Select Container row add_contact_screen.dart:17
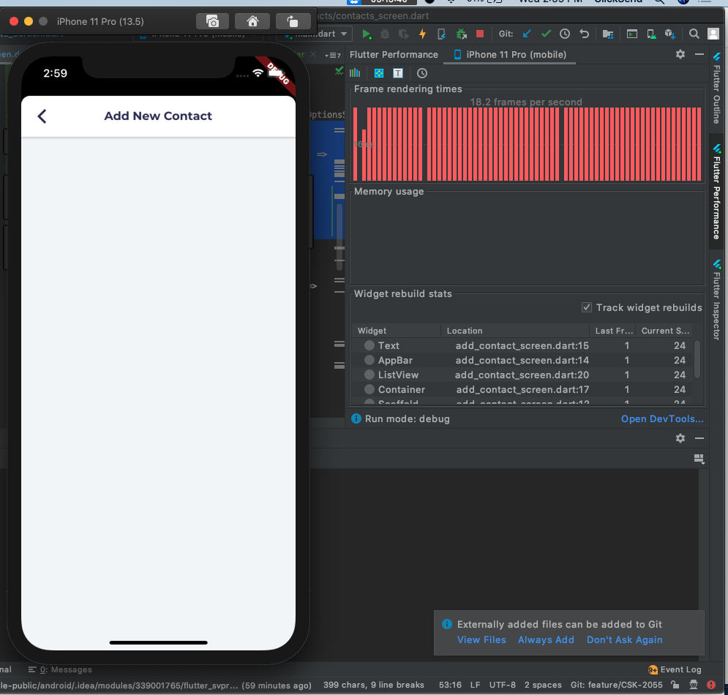 pos(523,389)
